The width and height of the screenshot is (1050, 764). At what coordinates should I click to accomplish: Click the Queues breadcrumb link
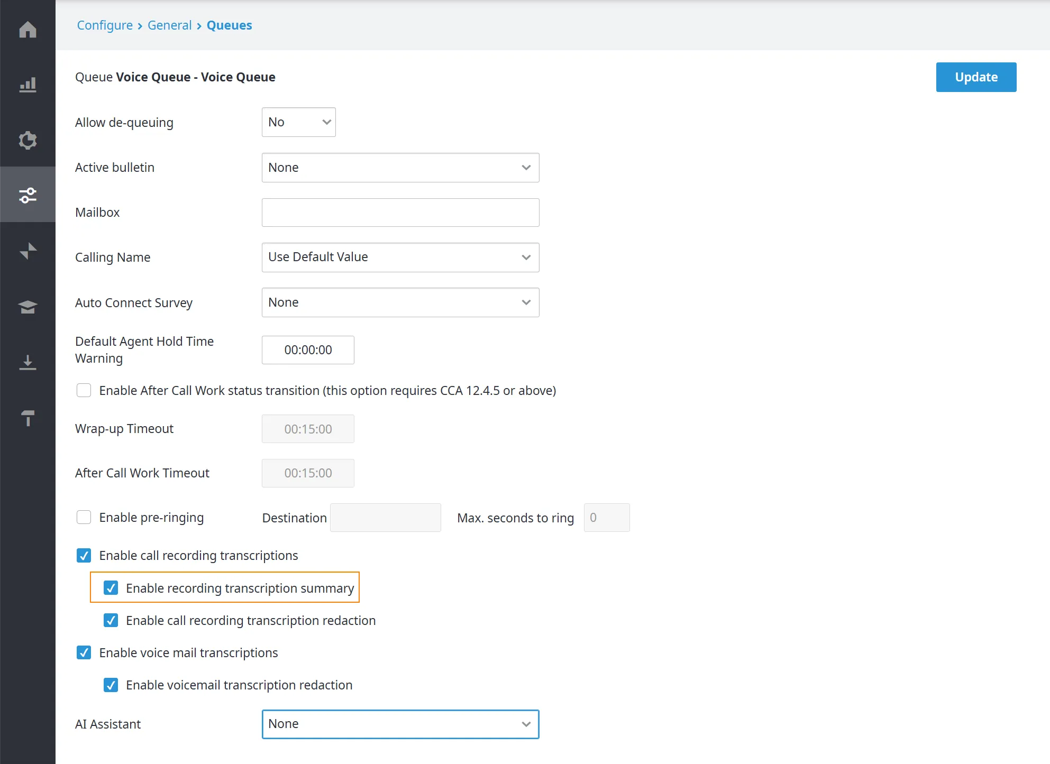point(229,25)
